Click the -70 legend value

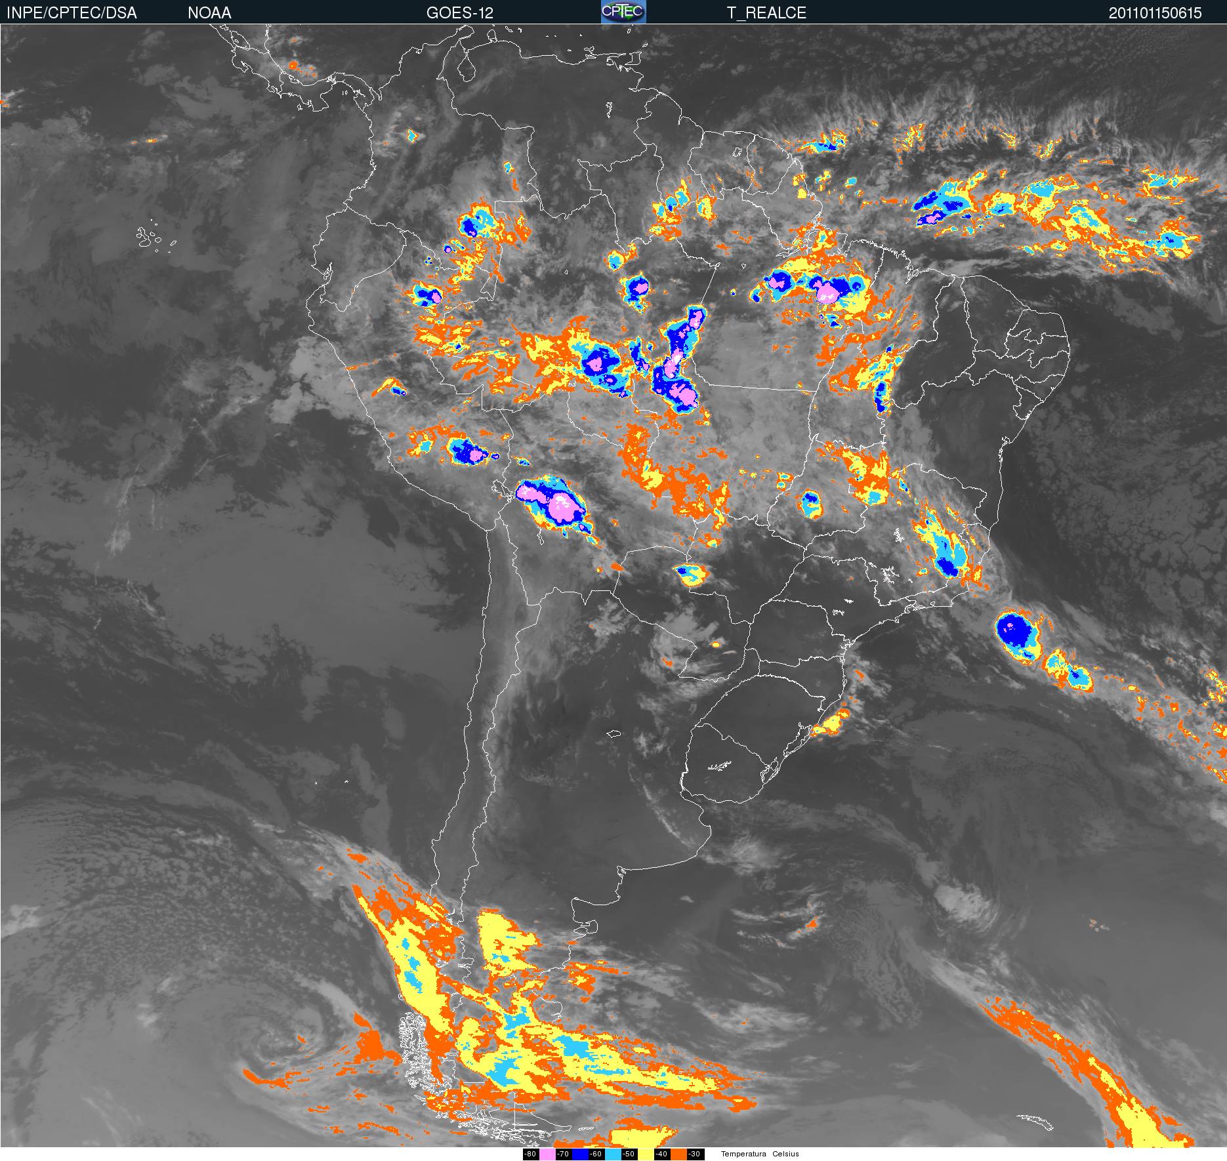(x=563, y=1154)
